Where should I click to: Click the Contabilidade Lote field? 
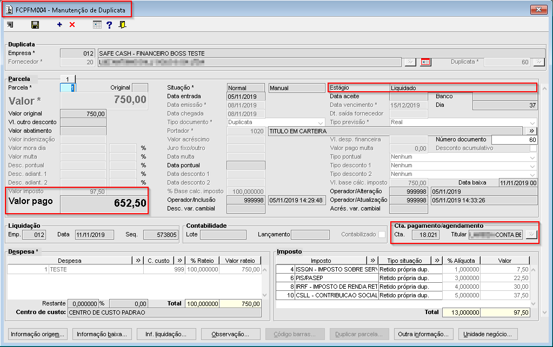pyautogui.click(x=223, y=235)
